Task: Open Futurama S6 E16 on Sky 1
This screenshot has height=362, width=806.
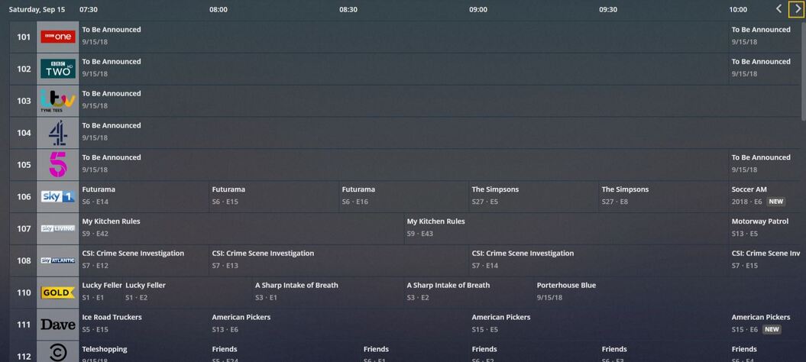Action: click(x=404, y=196)
